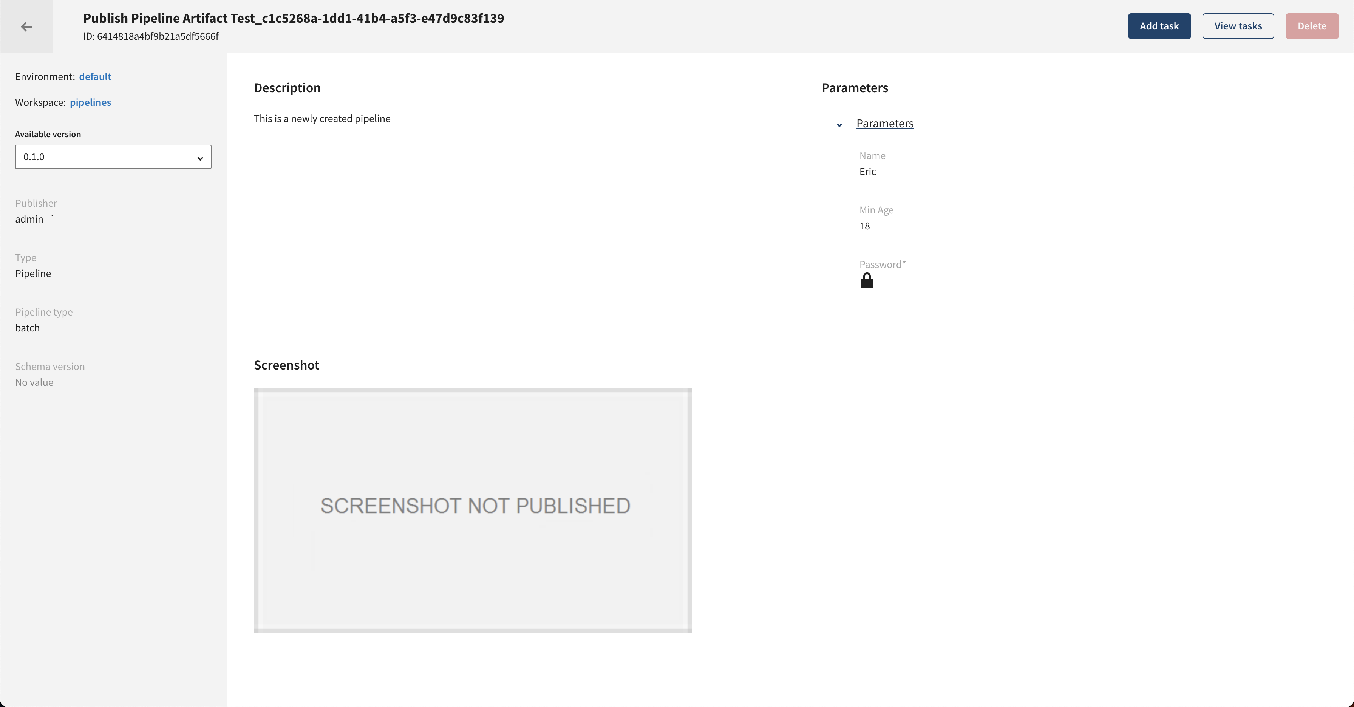The height and width of the screenshot is (707, 1354).
Task: Collapse the Parameters section chevron
Action: point(839,125)
